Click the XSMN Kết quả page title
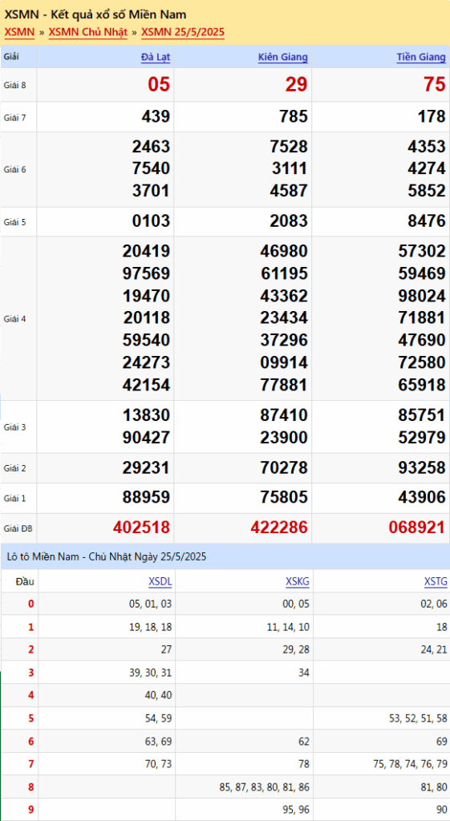450x821 pixels. (95, 14)
